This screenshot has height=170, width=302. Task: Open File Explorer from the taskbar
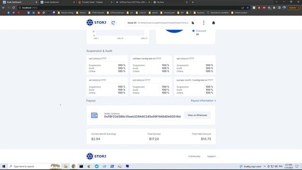click(66, 166)
